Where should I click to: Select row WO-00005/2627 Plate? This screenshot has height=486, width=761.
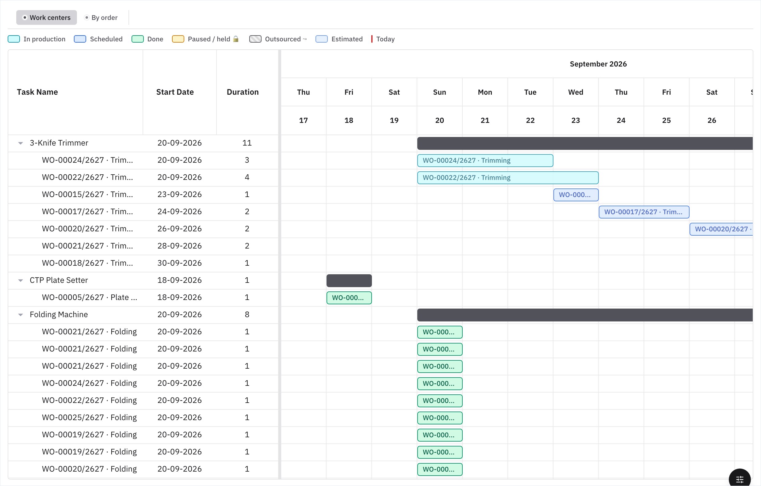tap(143, 298)
